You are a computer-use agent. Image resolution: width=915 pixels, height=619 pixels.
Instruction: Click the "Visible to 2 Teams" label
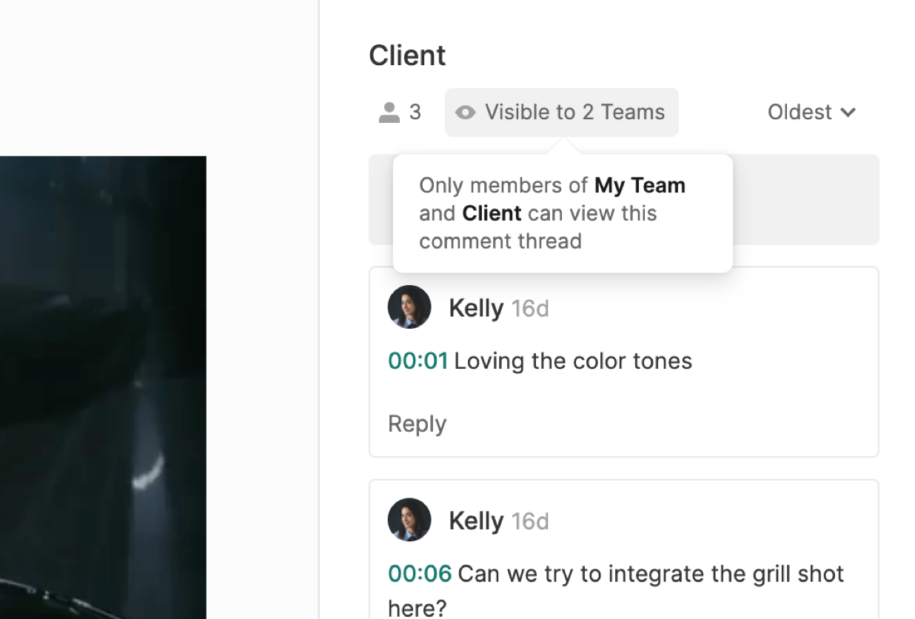(574, 113)
